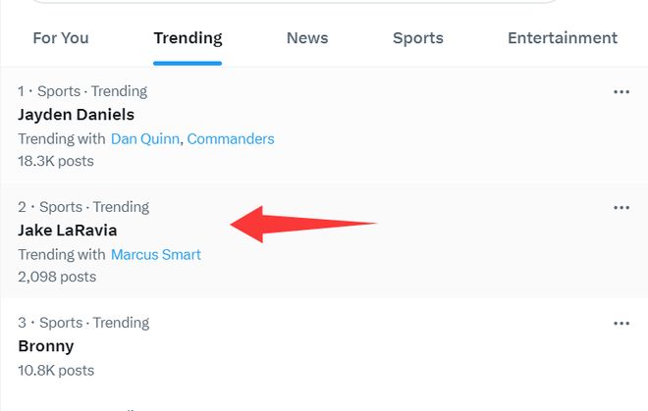Screen dimensions: 648x411
Task: Open more options for Jake LaRavia trend
Action: click(621, 208)
